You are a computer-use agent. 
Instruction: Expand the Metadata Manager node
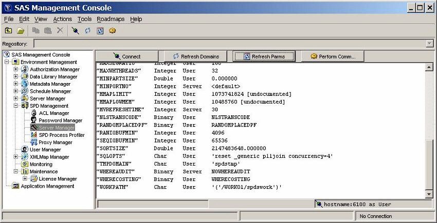coord(15,84)
